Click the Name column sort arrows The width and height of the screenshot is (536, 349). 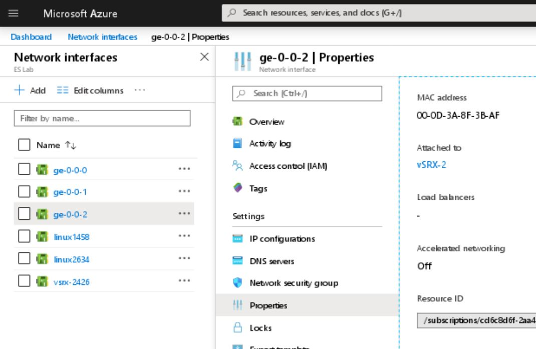tap(71, 145)
